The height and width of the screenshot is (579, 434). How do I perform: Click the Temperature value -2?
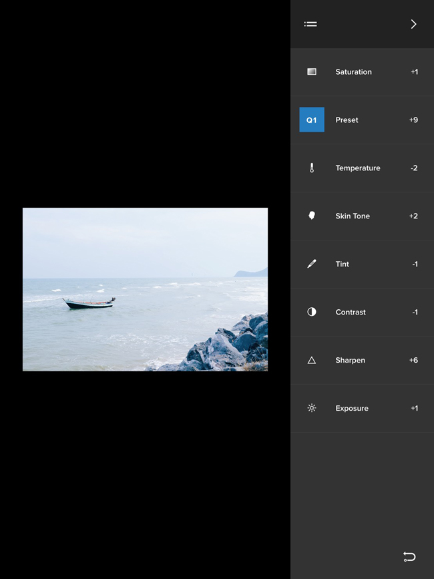(414, 168)
